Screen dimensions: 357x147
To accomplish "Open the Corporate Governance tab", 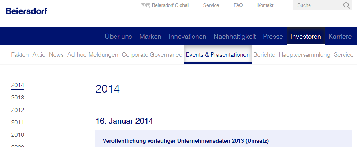I will coord(152,55).
